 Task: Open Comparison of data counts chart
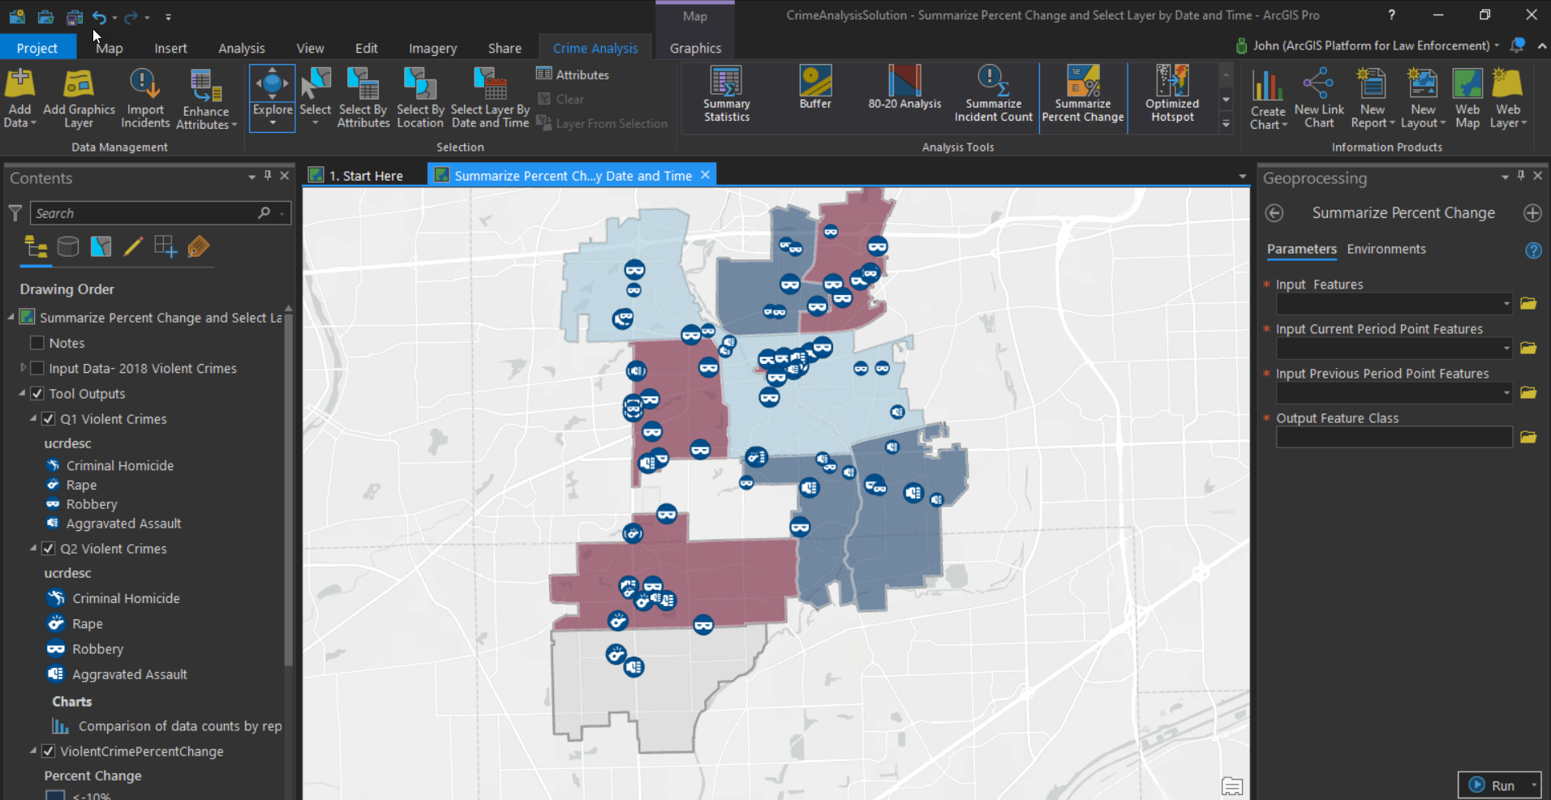167,726
